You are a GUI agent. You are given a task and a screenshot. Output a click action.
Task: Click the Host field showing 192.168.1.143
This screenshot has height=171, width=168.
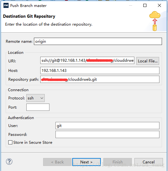point(100,70)
